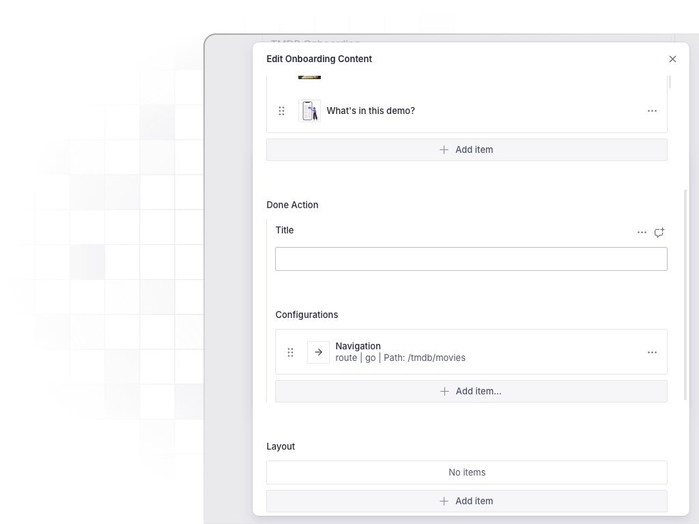Add a new item below the onboarding content list
Viewport: 699px width, 524px height.
[x=467, y=149]
